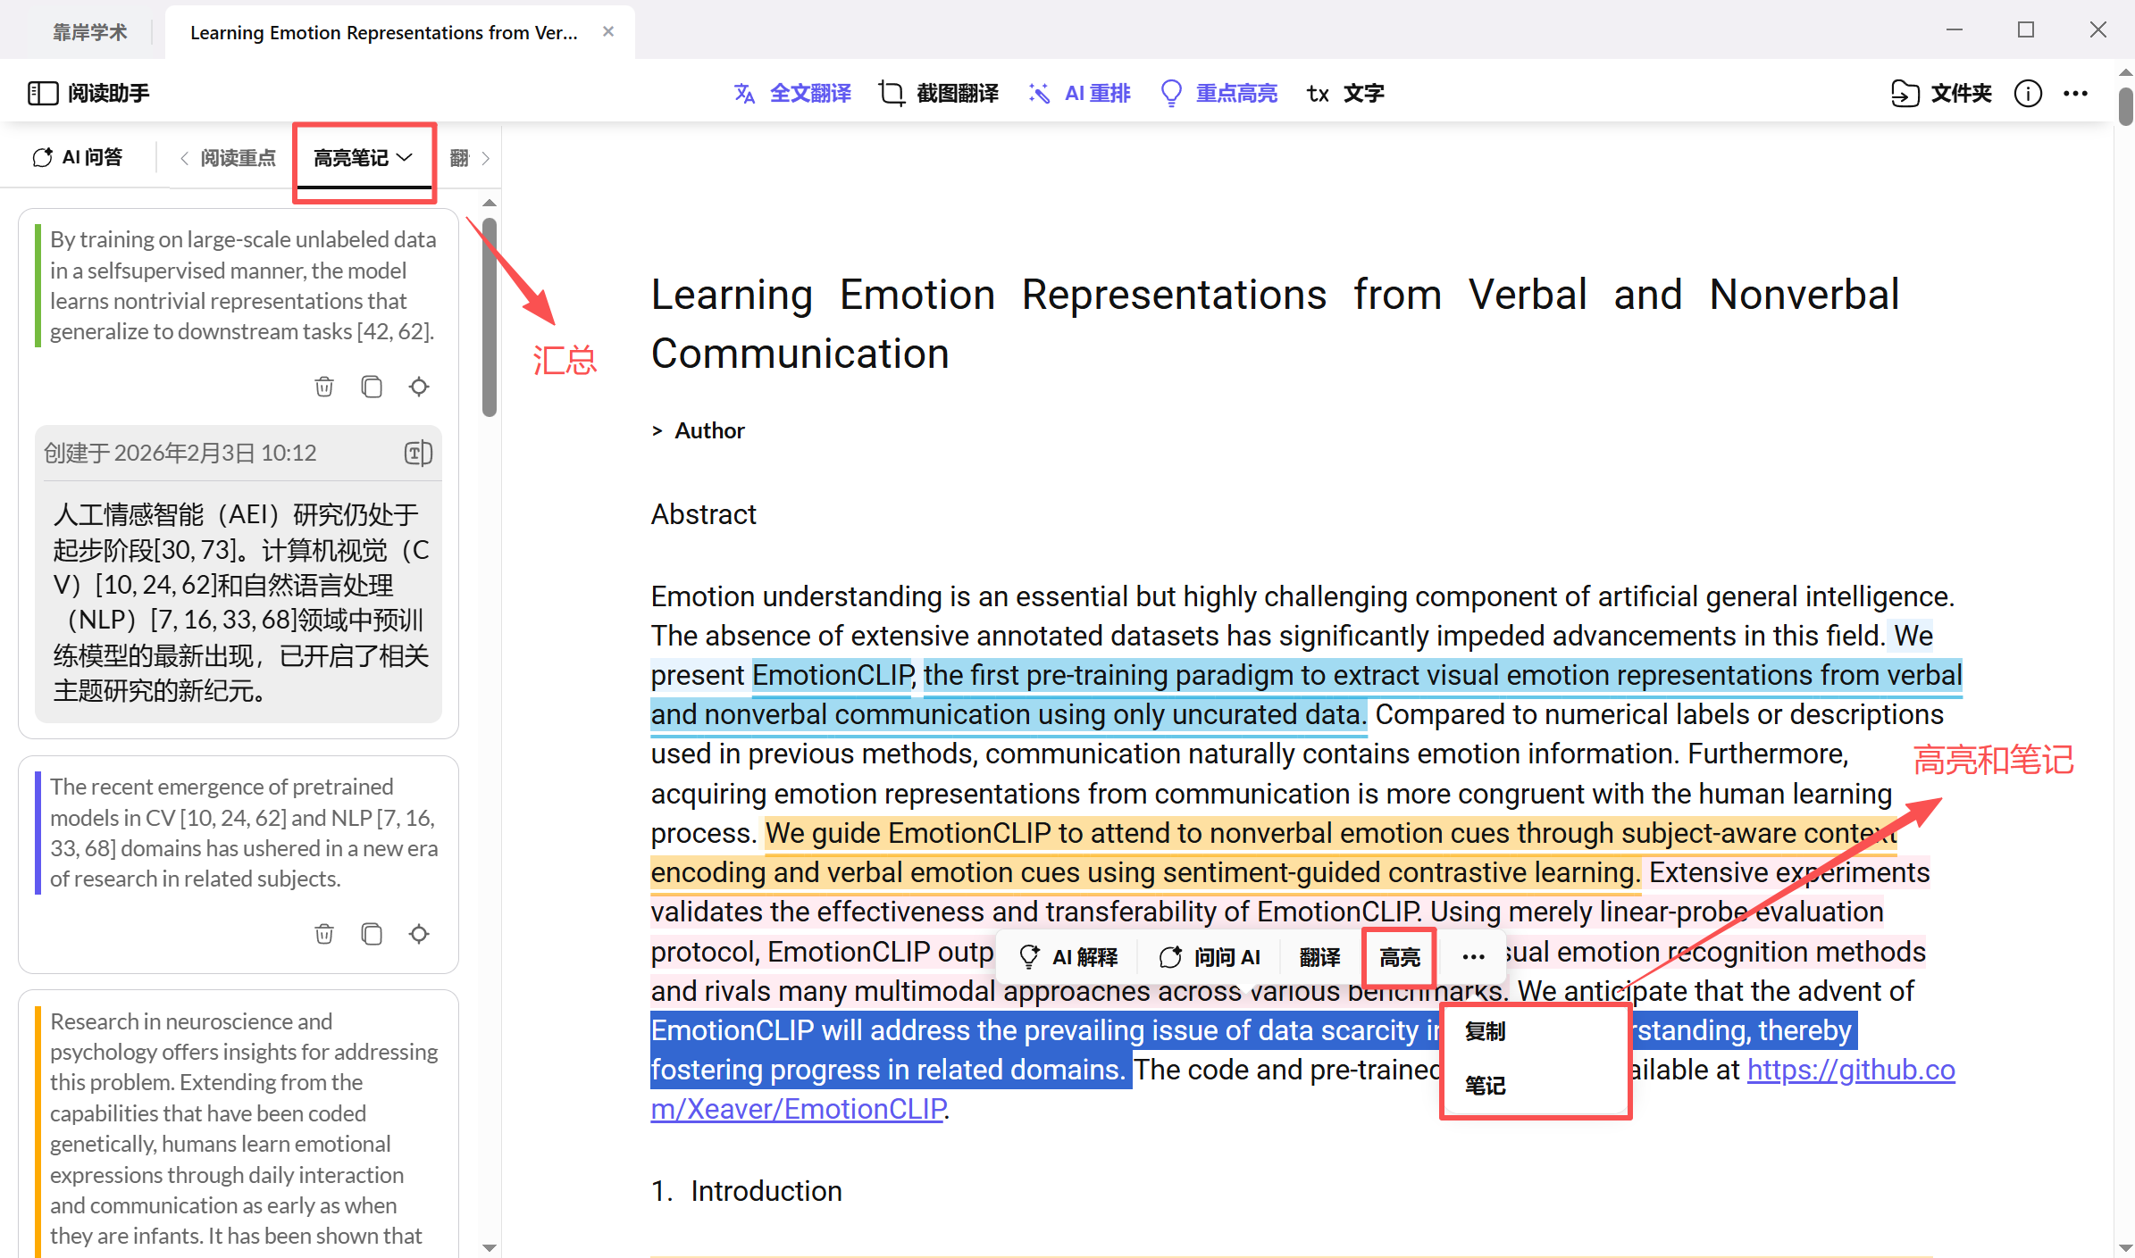
Task: Select 笔记 from the popup menu
Action: pos(1486,1086)
